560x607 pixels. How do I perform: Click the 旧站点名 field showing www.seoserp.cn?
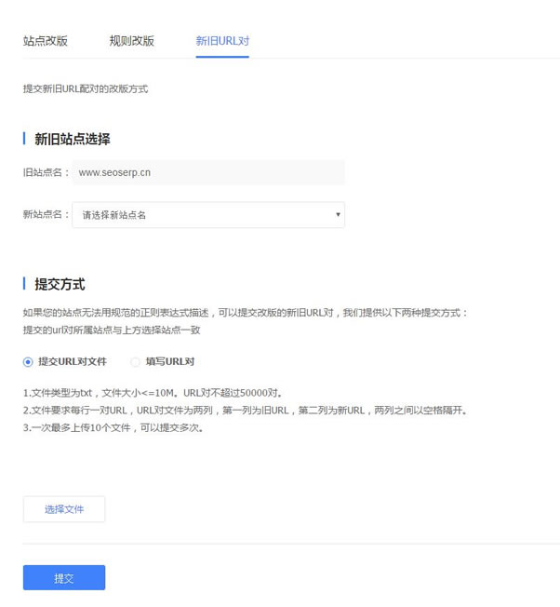pyautogui.click(x=208, y=172)
